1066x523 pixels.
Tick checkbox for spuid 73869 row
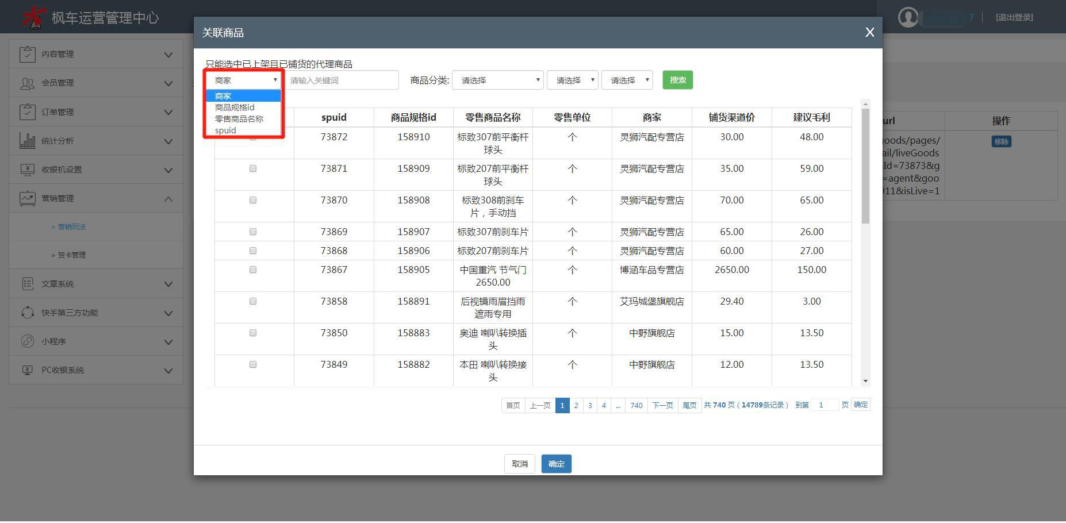[x=253, y=232]
